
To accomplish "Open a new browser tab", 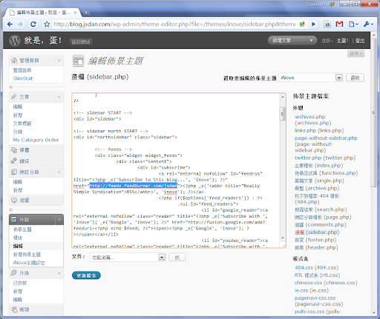I will pyautogui.click(x=86, y=13).
